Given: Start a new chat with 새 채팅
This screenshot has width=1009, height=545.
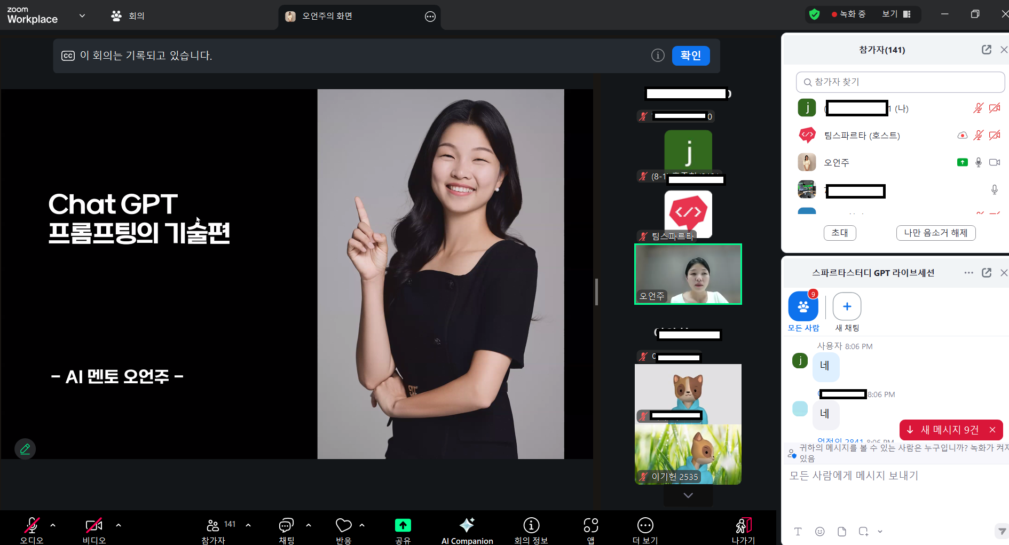Looking at the screenshot, I should pyautogui.click(x=847, y=312).
